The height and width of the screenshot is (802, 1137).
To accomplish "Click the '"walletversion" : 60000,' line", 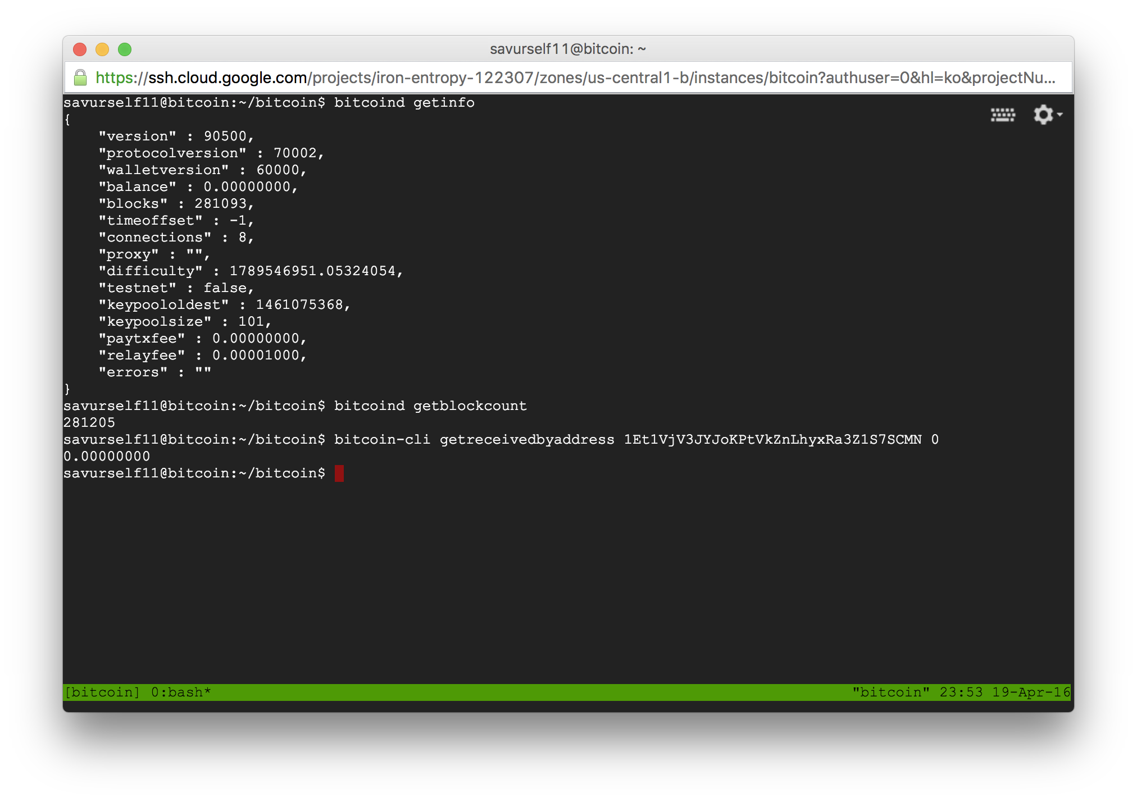I will 203,170.
